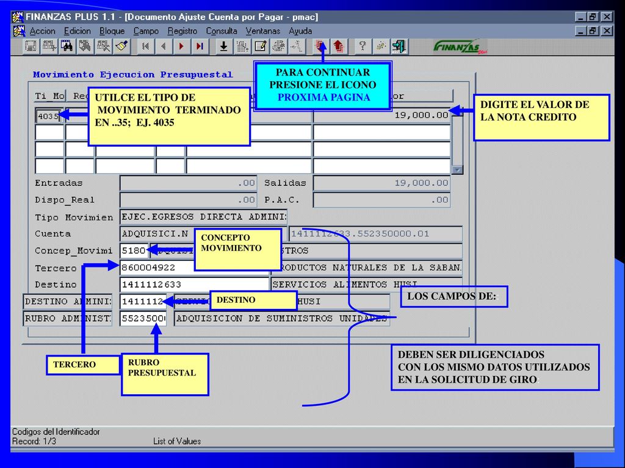This screenshot has width=625, height=468.
Task: Click 'Record: 1/3' in status bar
Action: (x=34, y=441)
